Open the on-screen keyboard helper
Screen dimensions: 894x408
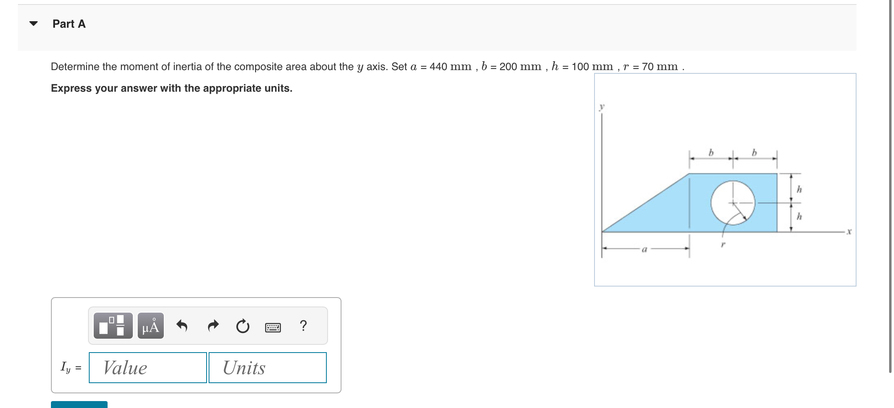(x=272, y=326)
